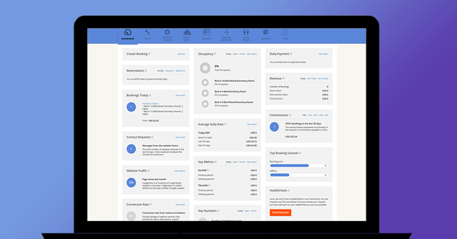Click the Send Request button

pos(280,212)
